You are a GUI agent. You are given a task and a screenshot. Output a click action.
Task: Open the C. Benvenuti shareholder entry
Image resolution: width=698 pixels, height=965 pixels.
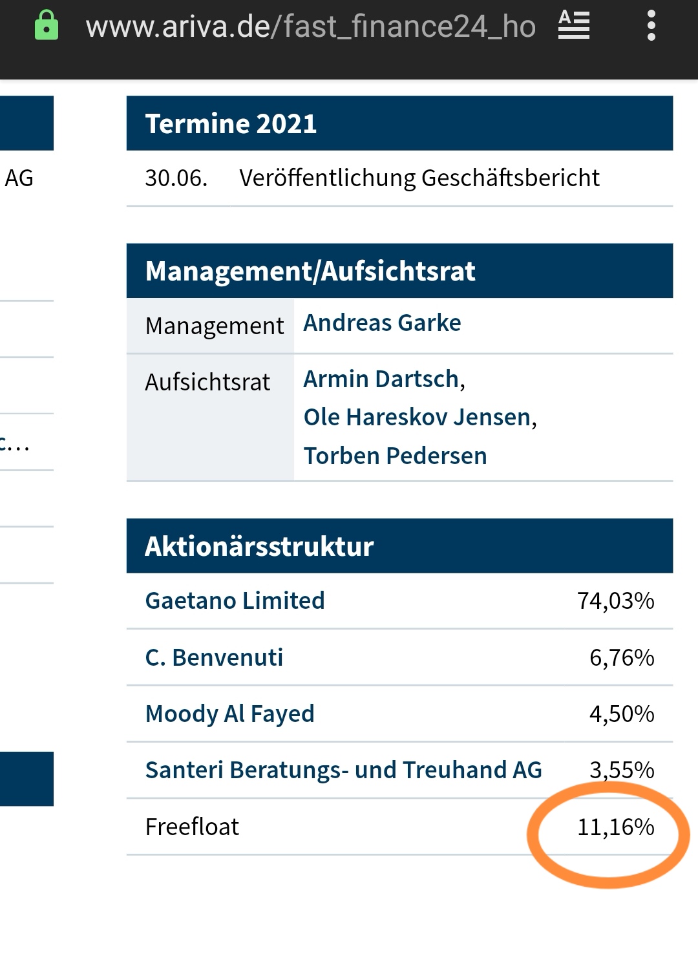coord(213,657)
